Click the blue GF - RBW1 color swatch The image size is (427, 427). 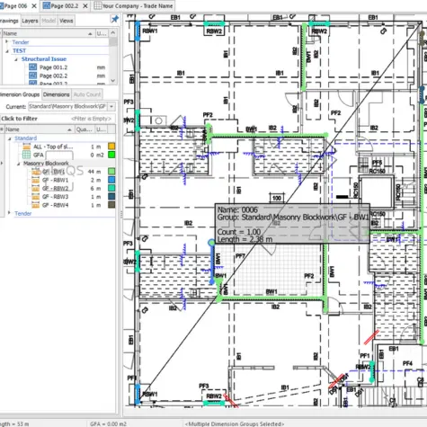pyautogui.click(x=111, y=180)
